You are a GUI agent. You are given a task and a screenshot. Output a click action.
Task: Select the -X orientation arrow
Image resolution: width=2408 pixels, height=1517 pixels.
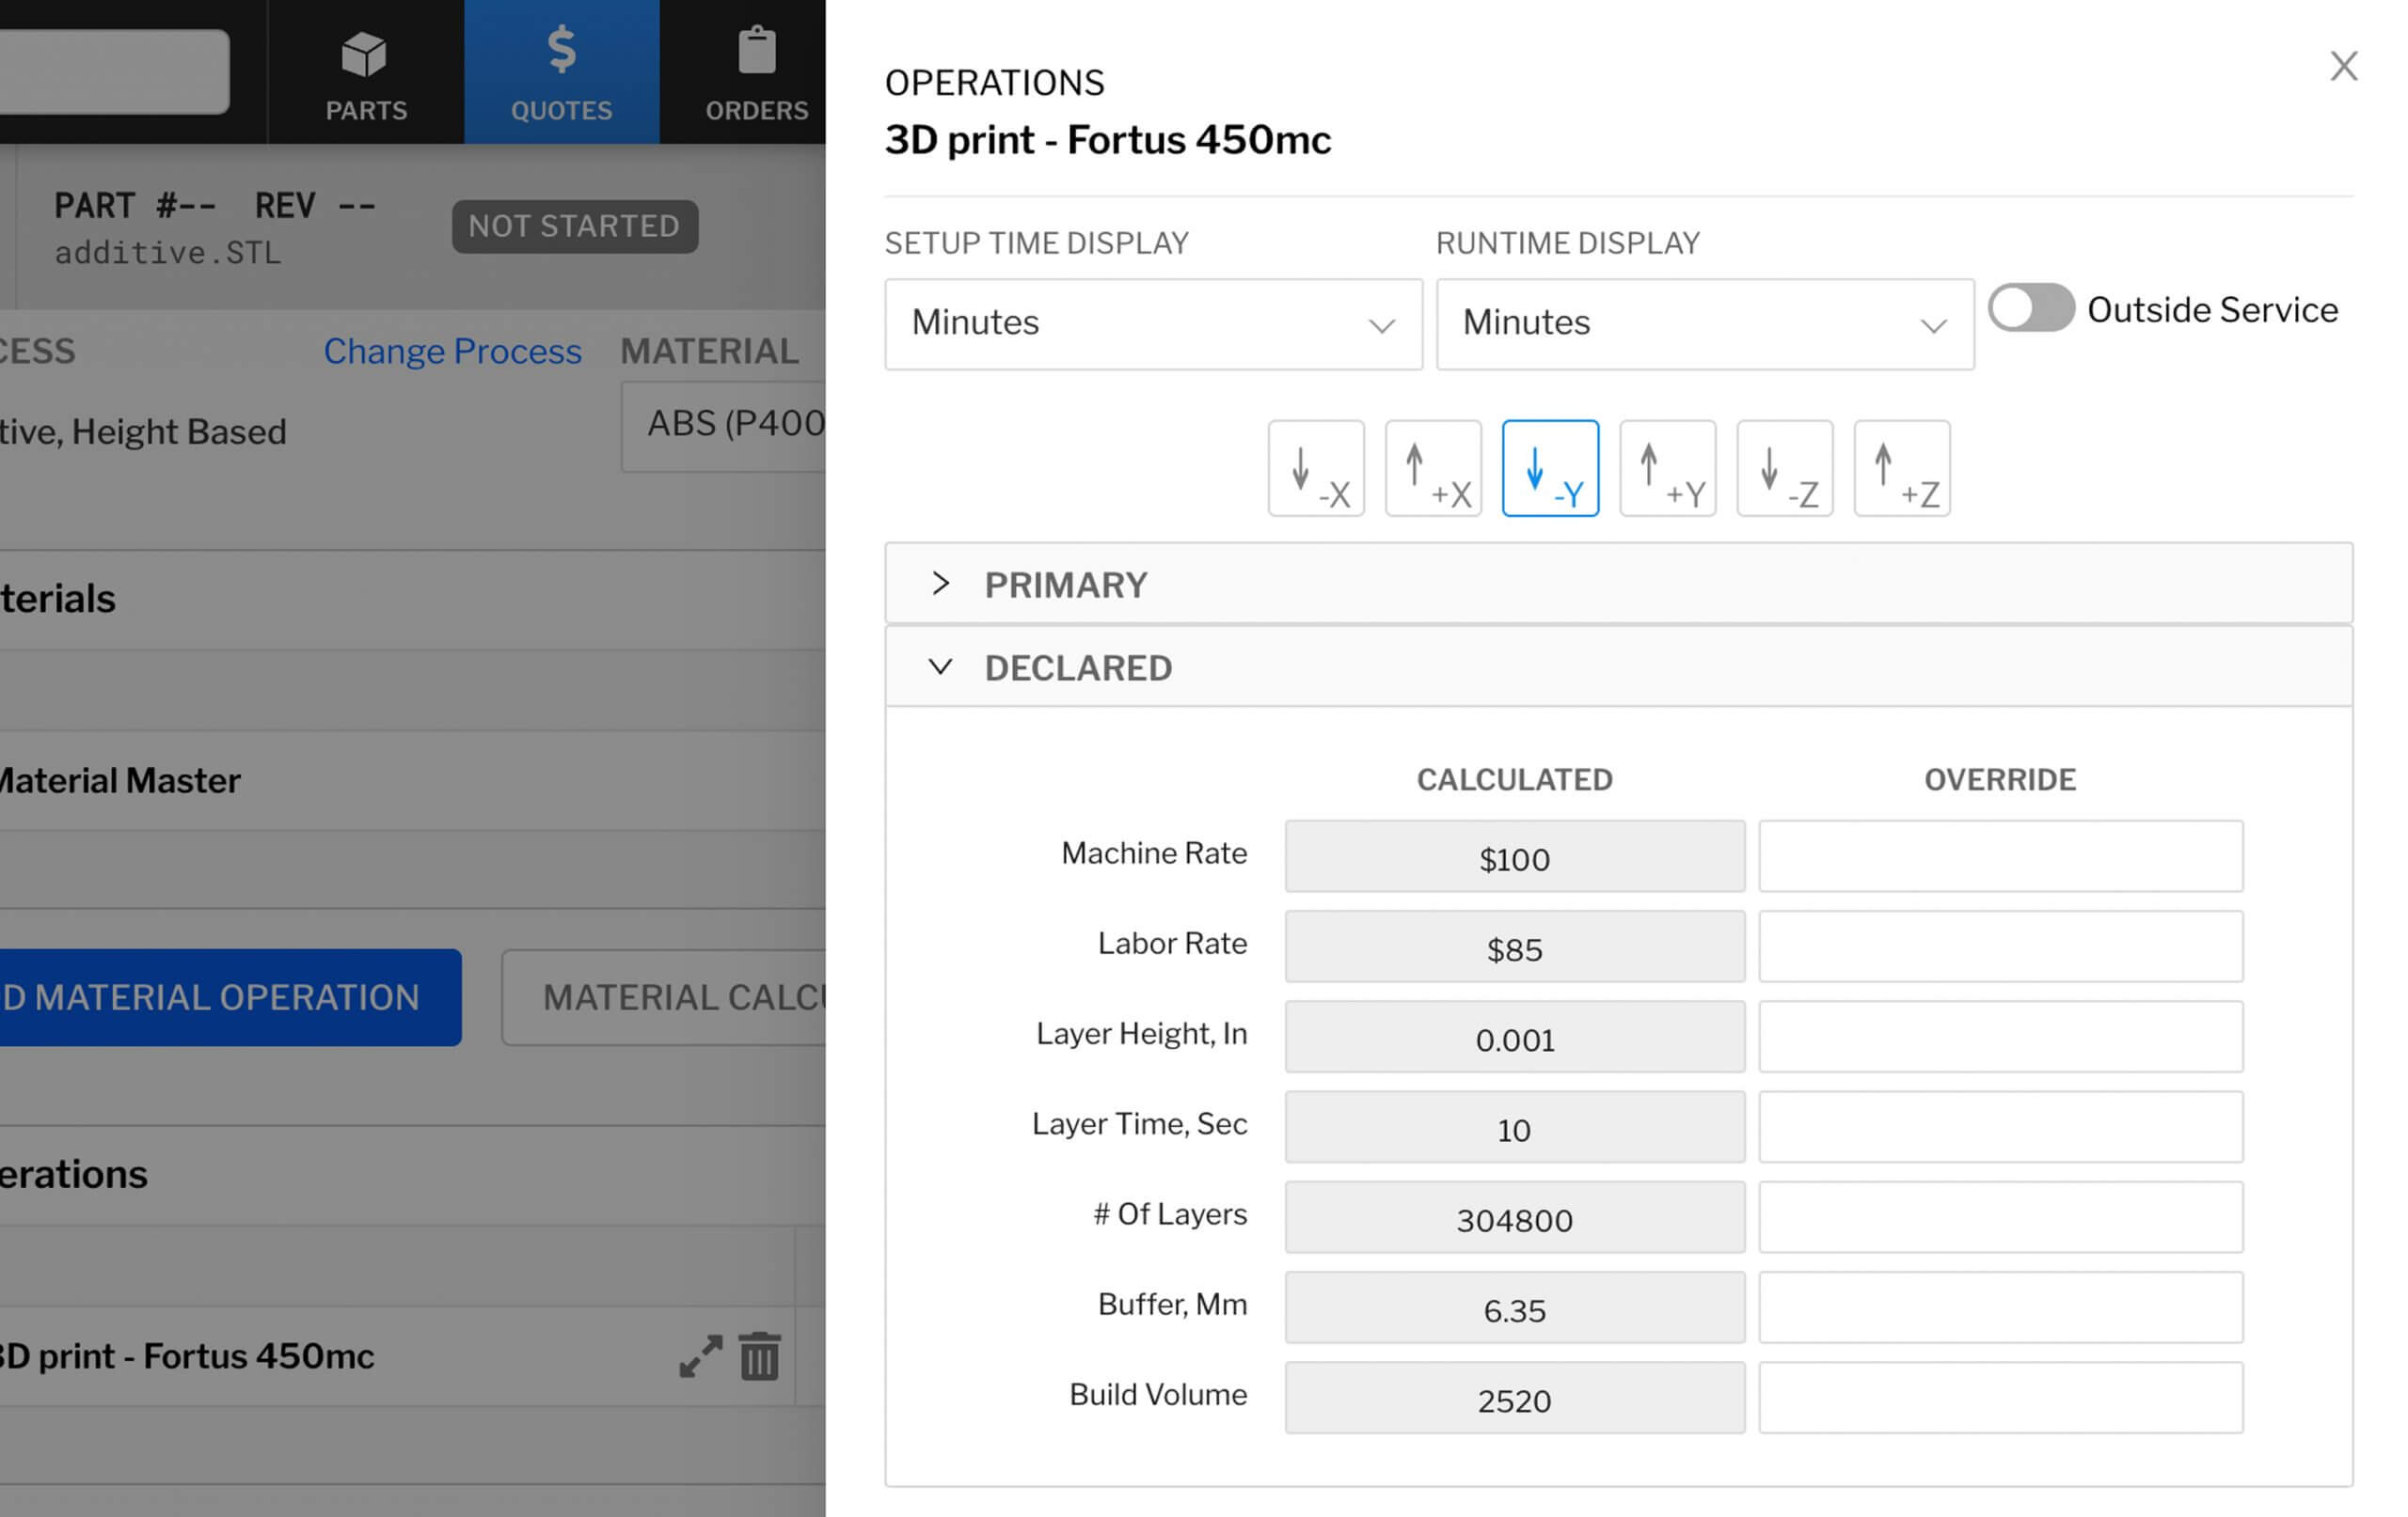1315,468
